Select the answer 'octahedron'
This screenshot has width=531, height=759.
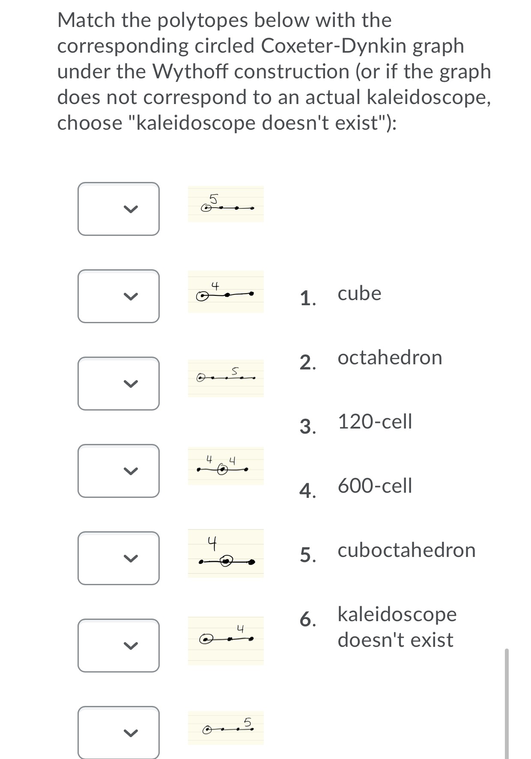pos(389,357)
